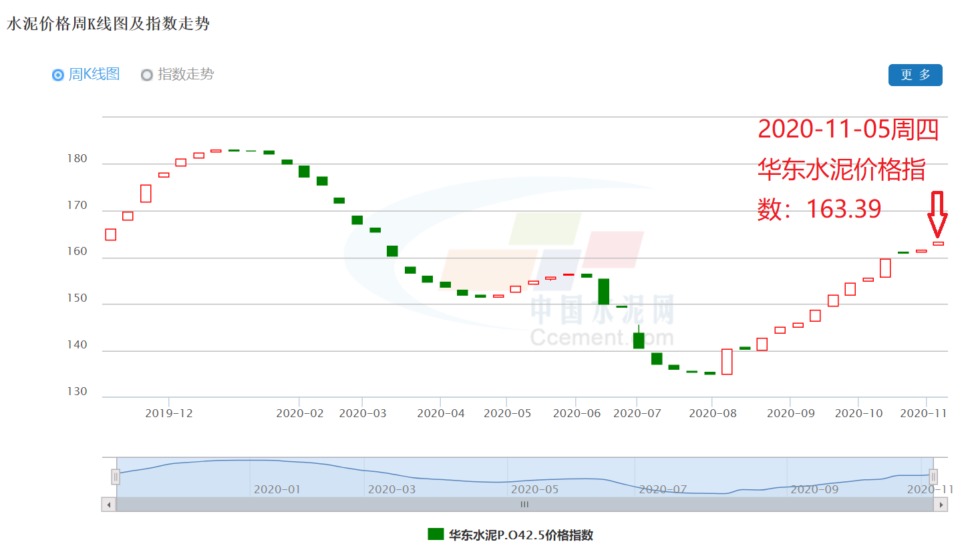Screen dimensions: 974x554
Task: Click the 2020-06 x-axis label
Action: tap(577, 413)
